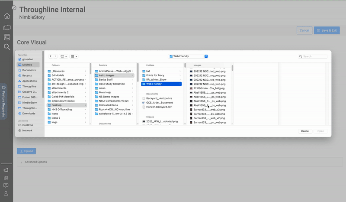
Task: Click the Home icon in the left sidebar
Action: (7, 16)
